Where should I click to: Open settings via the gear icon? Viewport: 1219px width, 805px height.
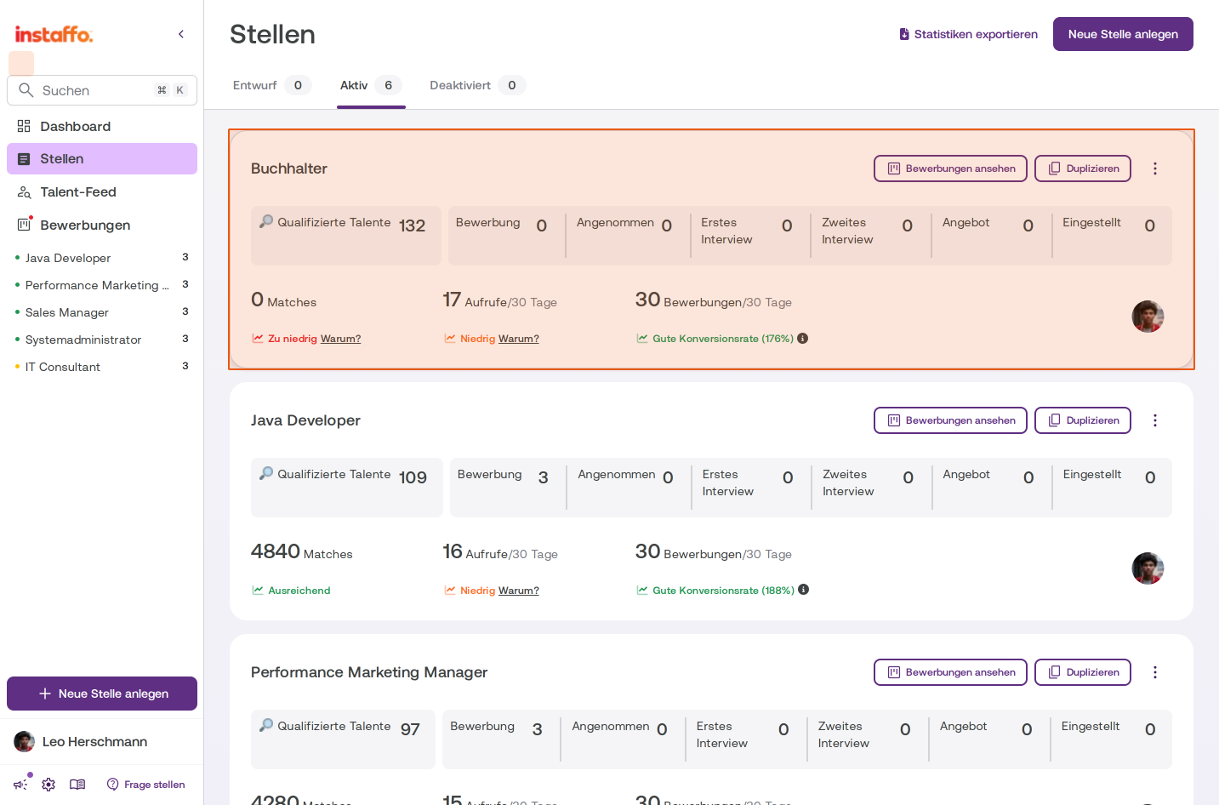[48, 785]
